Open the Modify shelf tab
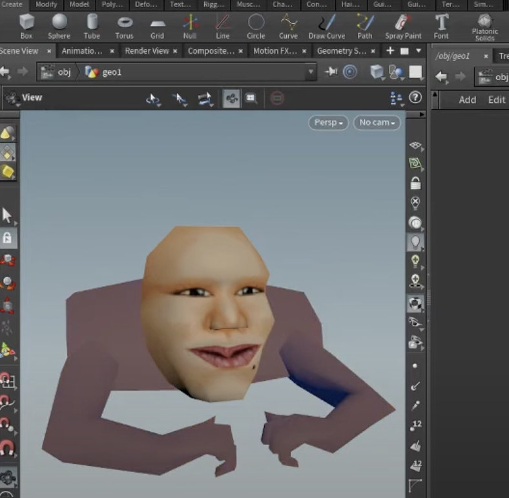The image size is (509, 498). [x=46, y=5]
